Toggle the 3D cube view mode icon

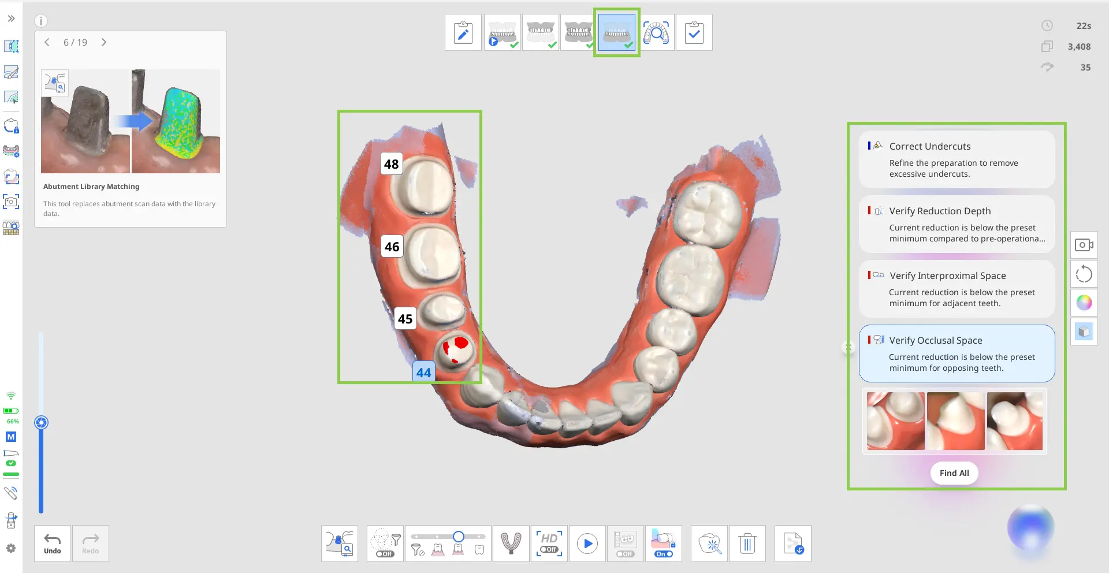[x=1084, y=332]
